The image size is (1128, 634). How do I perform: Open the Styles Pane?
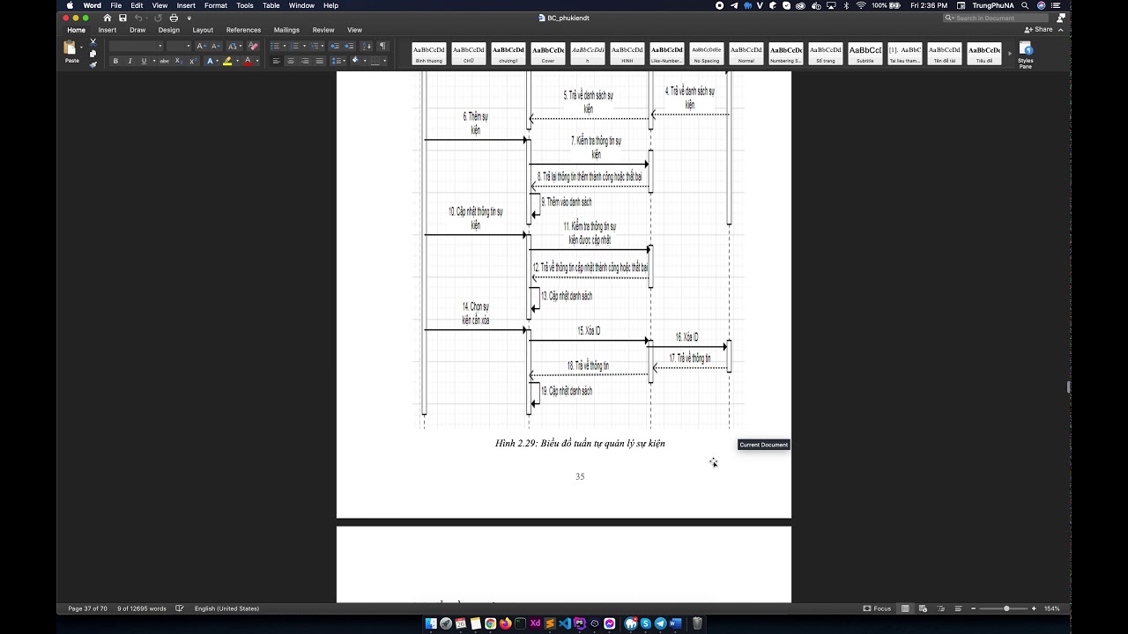coord(1026,55)
